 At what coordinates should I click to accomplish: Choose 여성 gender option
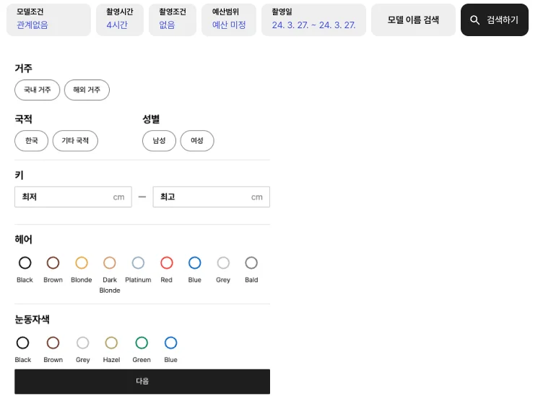[197, 141]
